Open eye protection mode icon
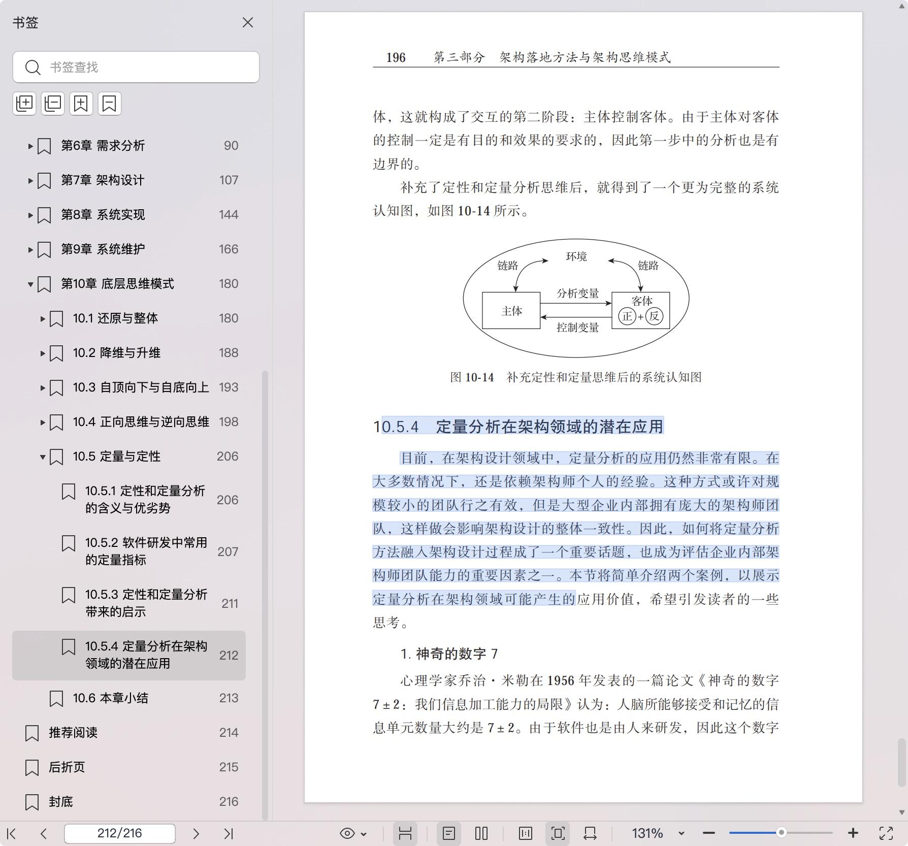Image resolution: width=908 pixels, height=846 pixels. 347,833
